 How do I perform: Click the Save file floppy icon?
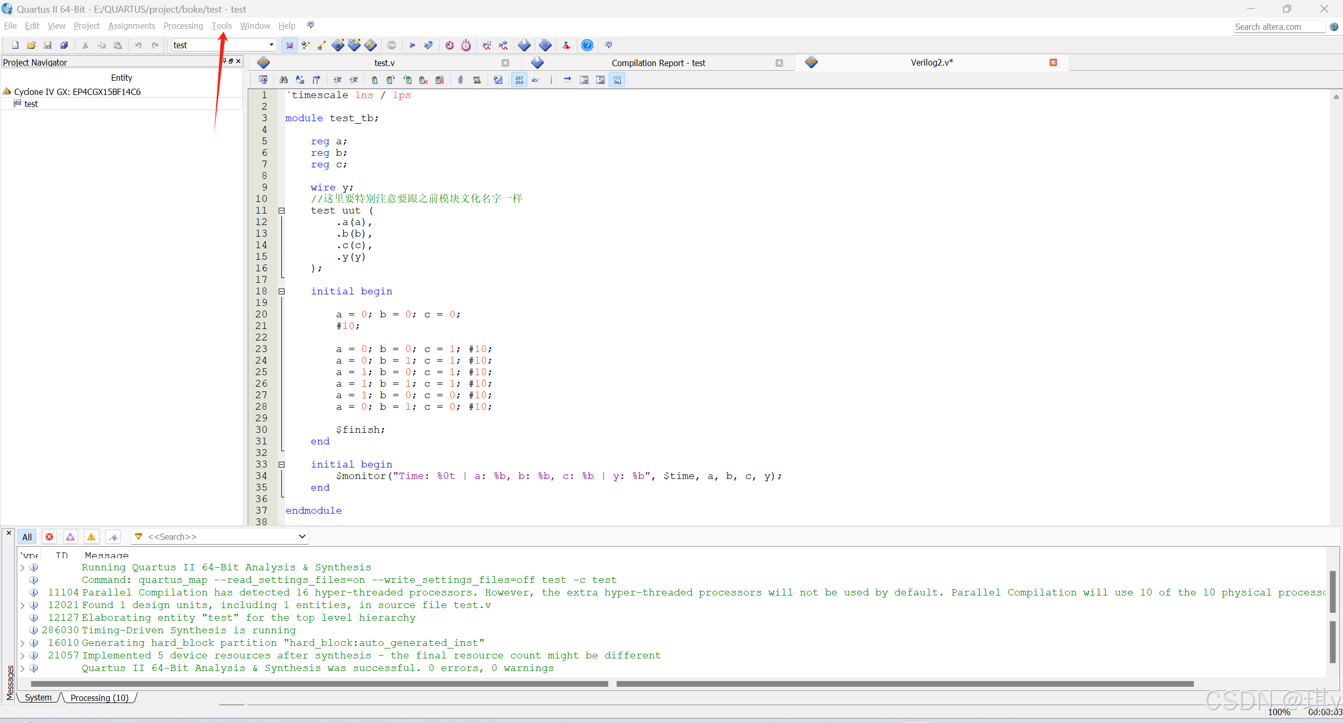pyautogui.click(x=48, y=45)
